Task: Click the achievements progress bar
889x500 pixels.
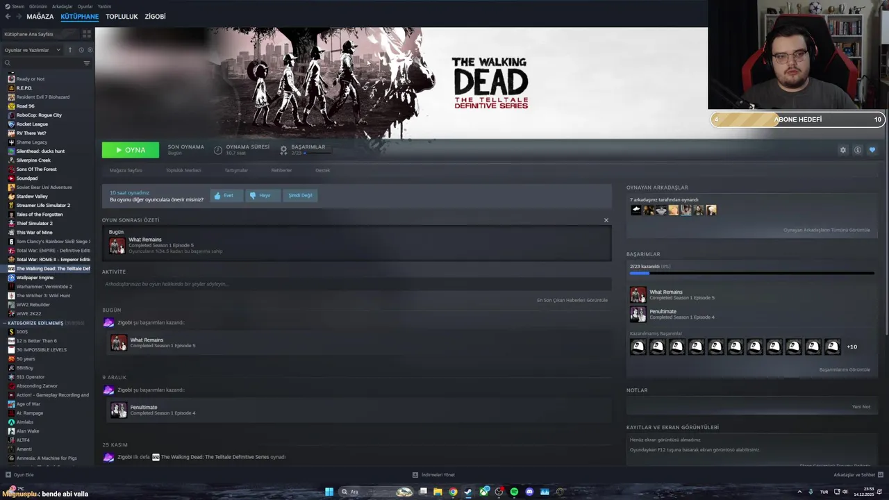Action: pyautogui.click(x=751, y=274)
